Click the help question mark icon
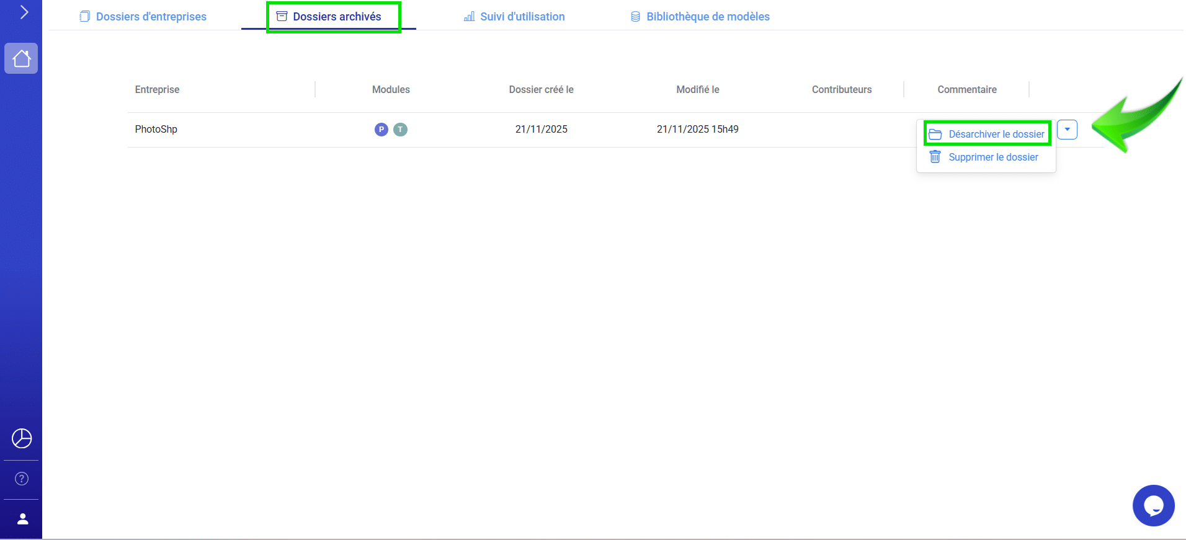1186x540 pixels. coord(22,479)
